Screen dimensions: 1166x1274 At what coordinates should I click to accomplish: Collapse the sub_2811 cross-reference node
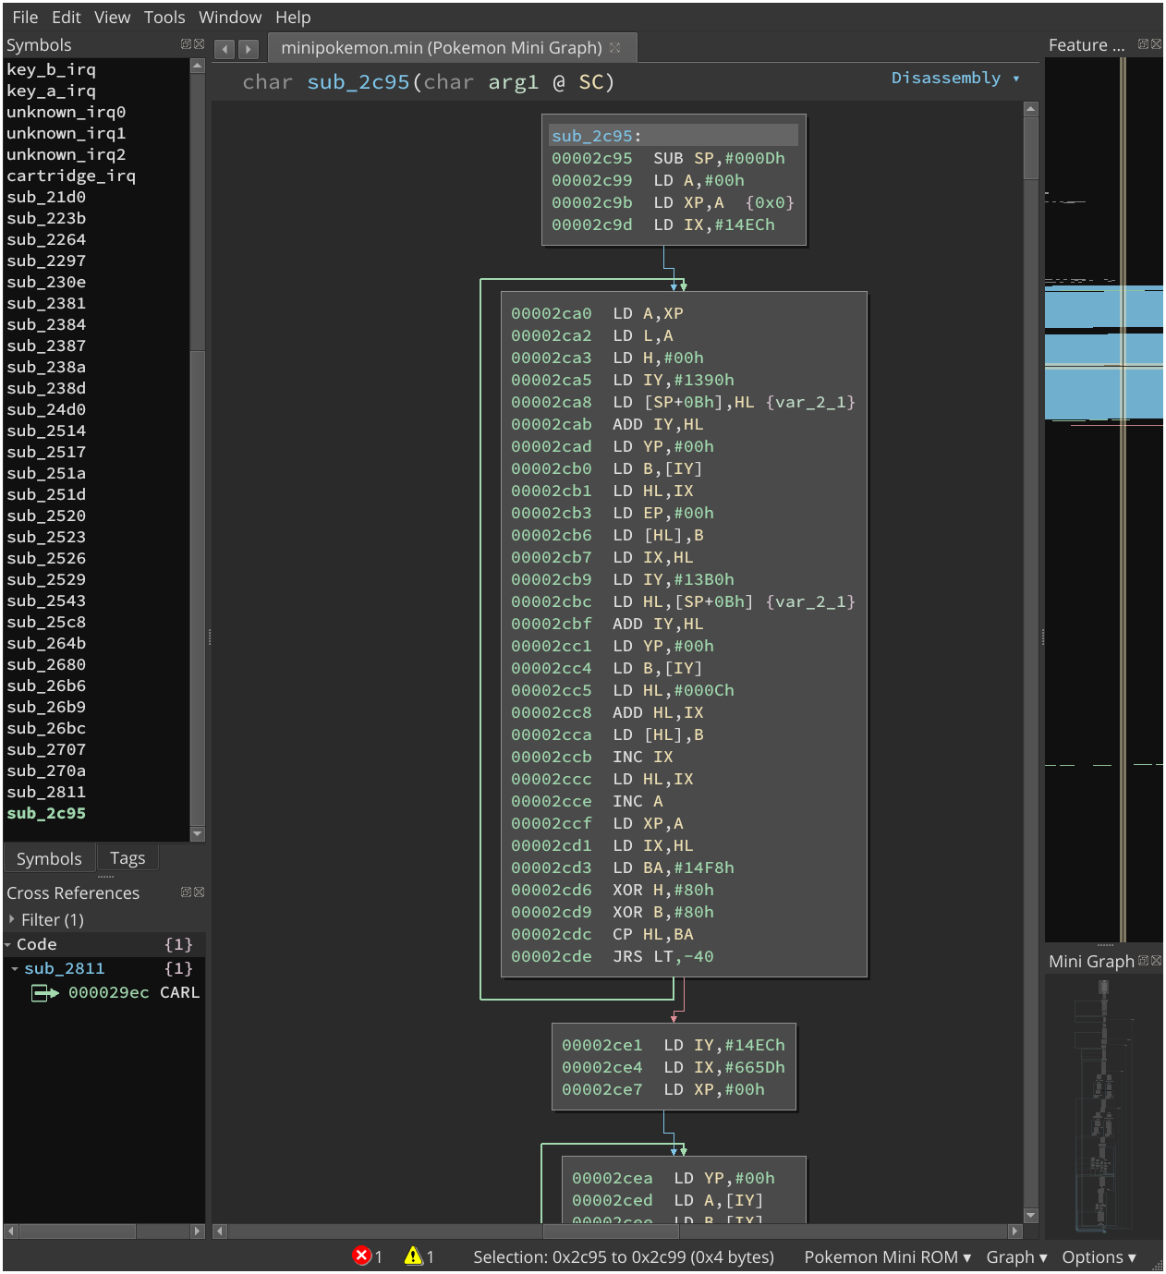[x=16, y=969]
